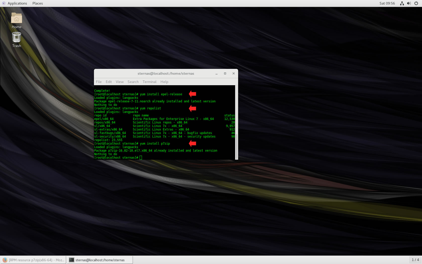Click the power icon in top panel
The image size is (422, 264).
tap(416, 3)
